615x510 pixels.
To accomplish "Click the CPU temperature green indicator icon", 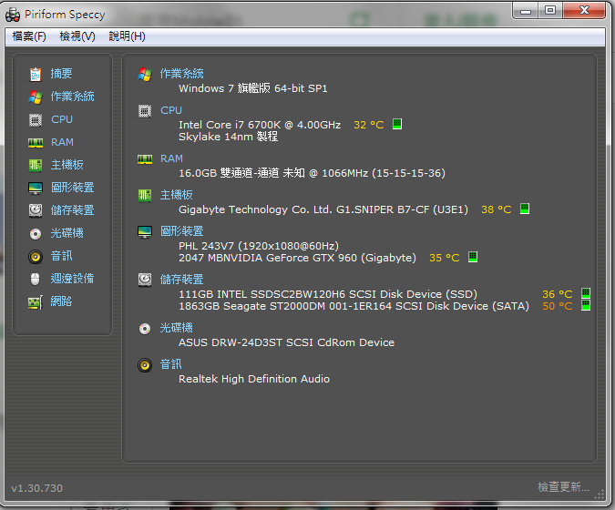I will tap(397, 124).
